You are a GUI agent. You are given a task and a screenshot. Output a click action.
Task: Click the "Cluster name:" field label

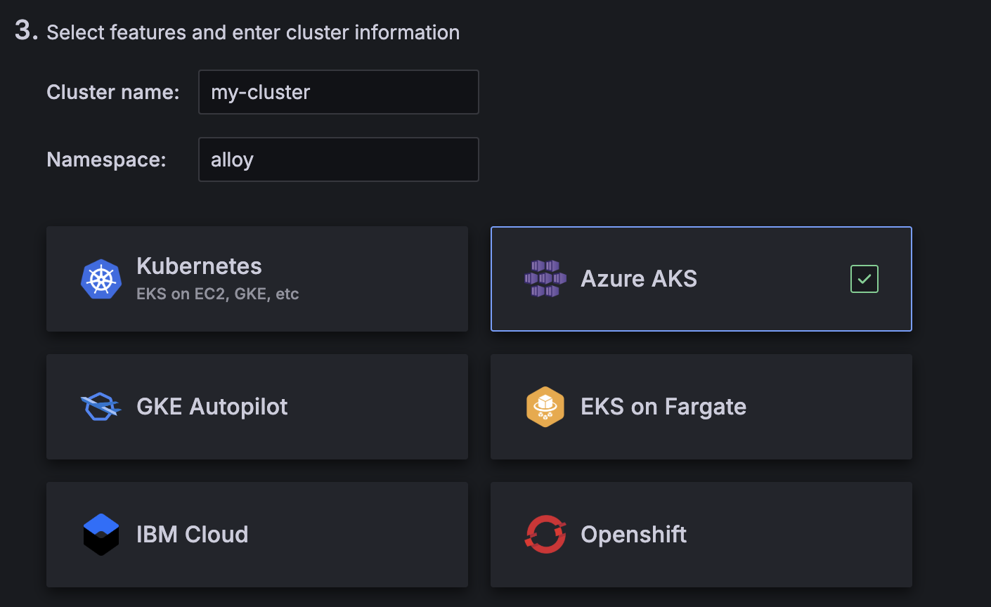[x=112, y=92]
